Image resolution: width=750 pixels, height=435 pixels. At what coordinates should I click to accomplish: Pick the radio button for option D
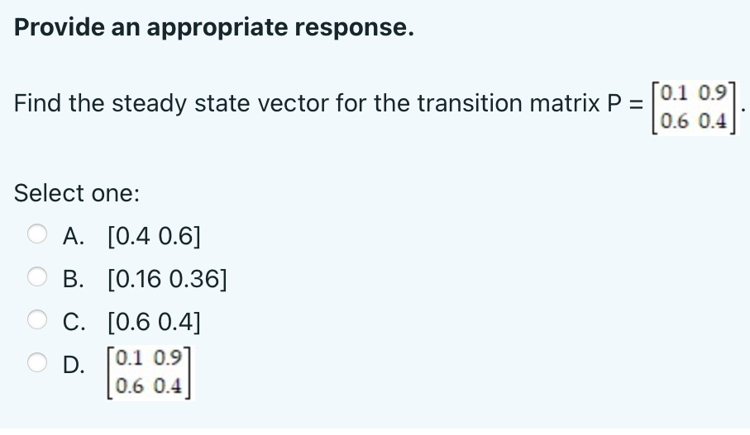tap(37, 363)
